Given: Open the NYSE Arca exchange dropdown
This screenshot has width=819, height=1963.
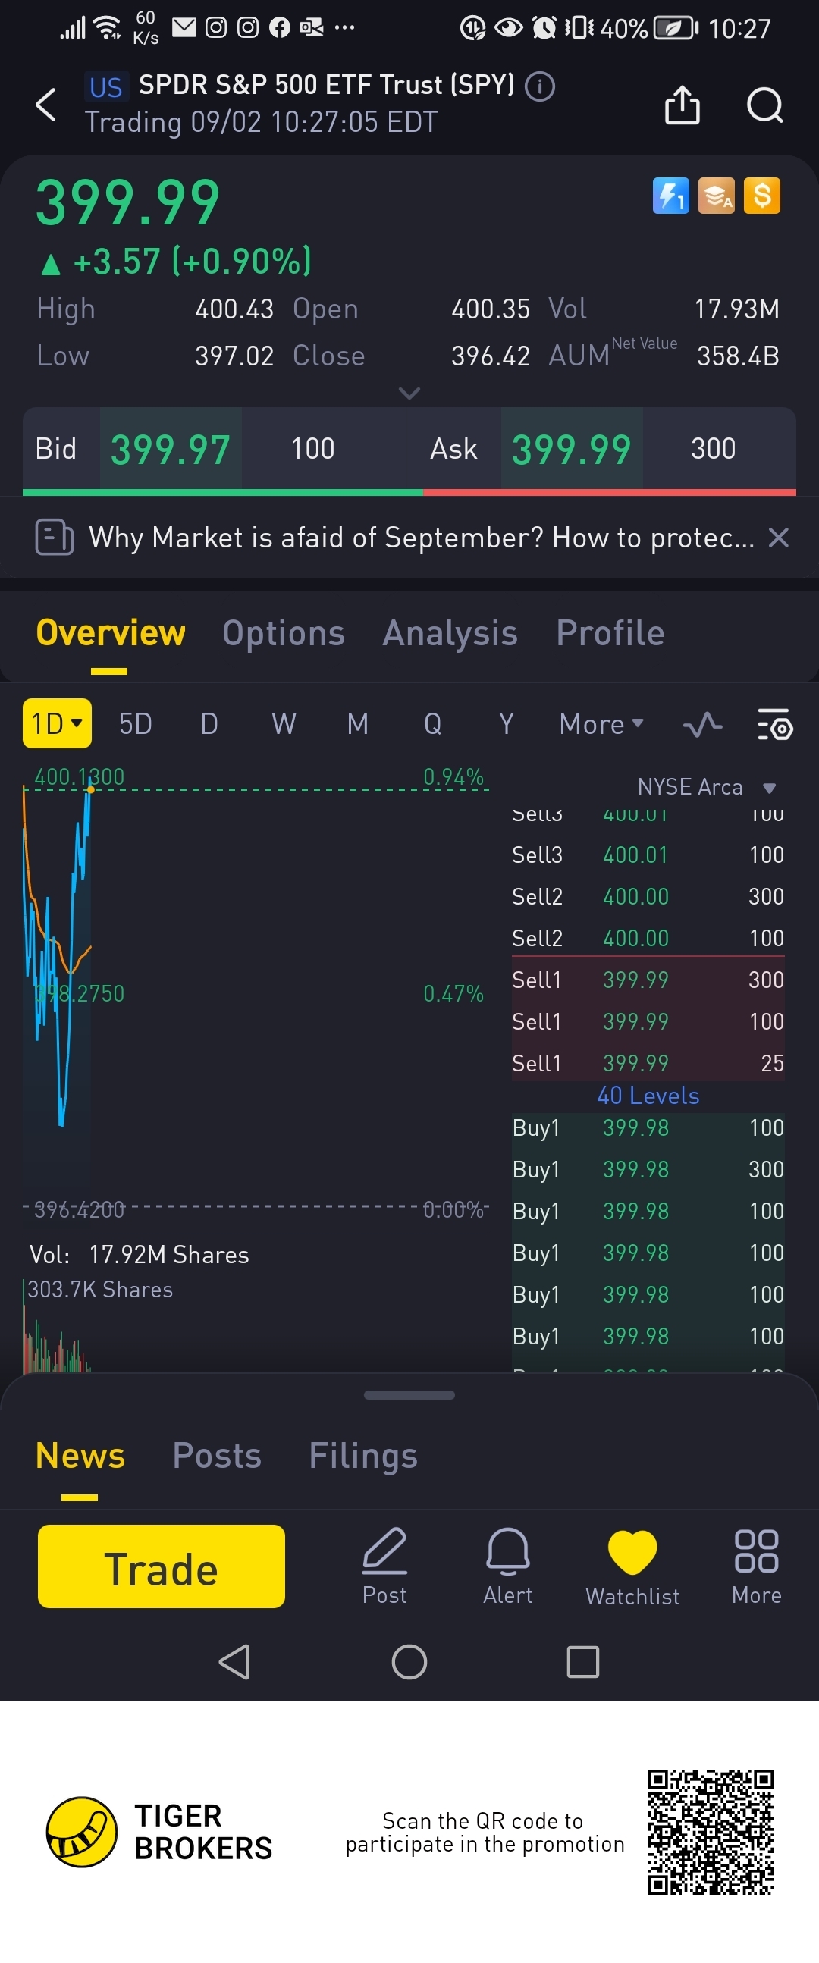Looking at the screenshot, I should point(706,786).
